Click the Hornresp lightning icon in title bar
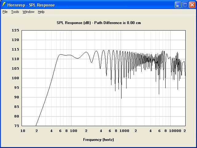Image resolution: width=197 pixels, height=148 pixels. pyautogui.click(x=4, y=5)
